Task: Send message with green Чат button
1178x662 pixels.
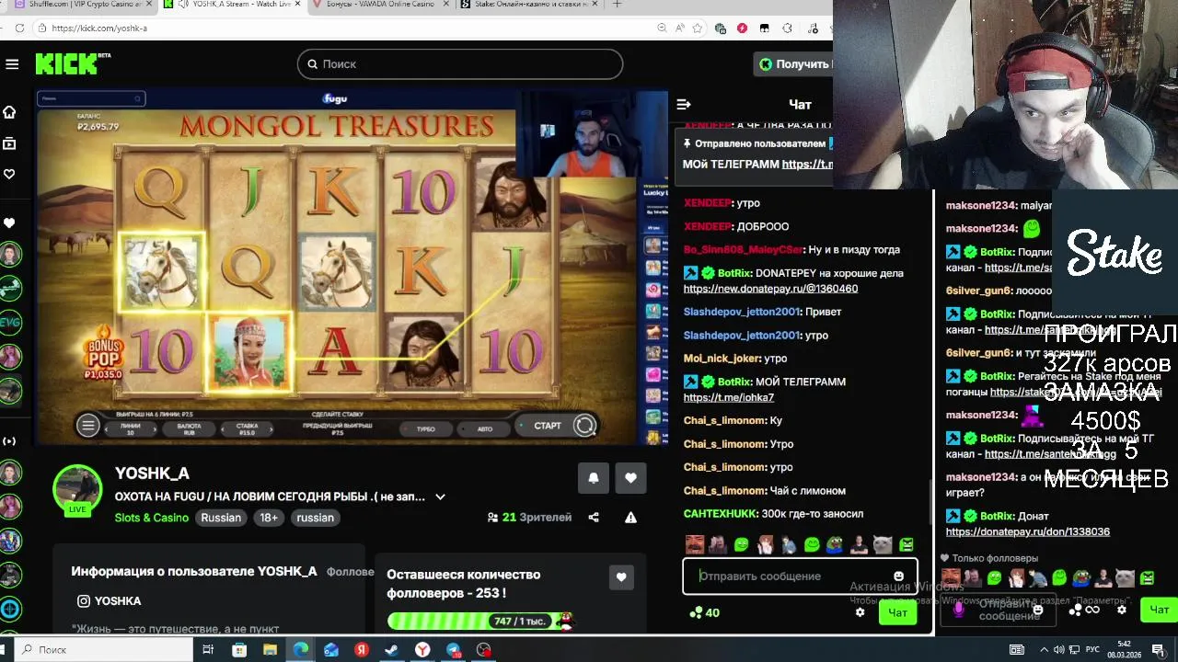Action: (897, 612)
